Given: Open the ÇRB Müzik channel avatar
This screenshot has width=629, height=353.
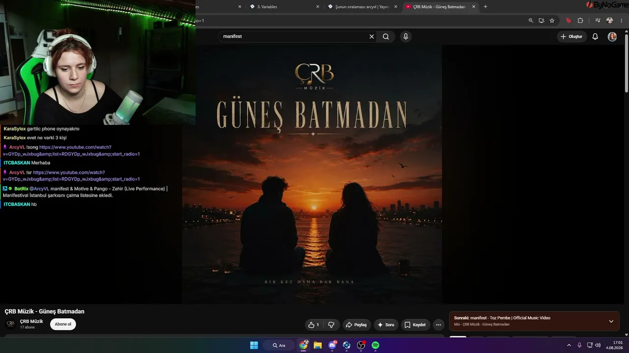Looking at the screenshot, I should click(x=10, y=324).
